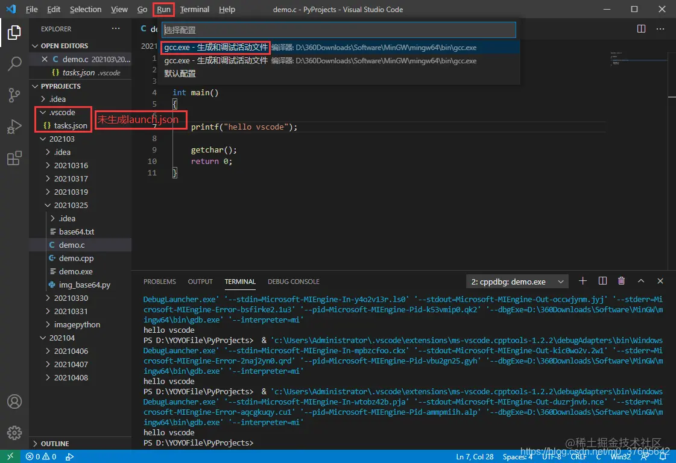Switch to the OUTPUT panel tab
Image resolution: width=676 pixels, height=463 pixels.
tap(200, 282)
